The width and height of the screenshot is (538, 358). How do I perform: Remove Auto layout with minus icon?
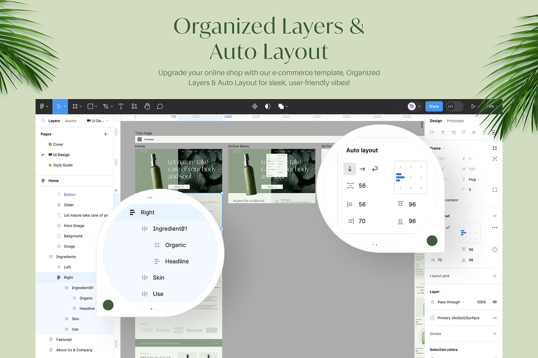495,216
